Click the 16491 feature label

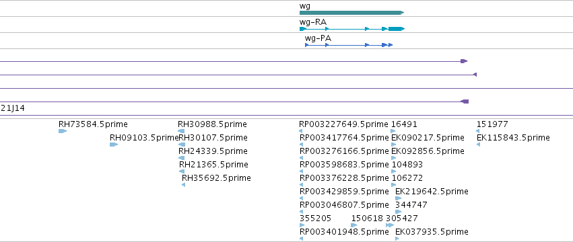[404, 124]
